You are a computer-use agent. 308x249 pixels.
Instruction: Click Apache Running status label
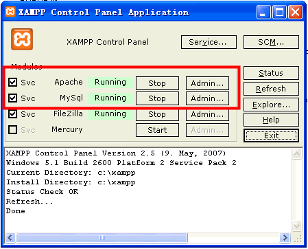coord(110,82)
